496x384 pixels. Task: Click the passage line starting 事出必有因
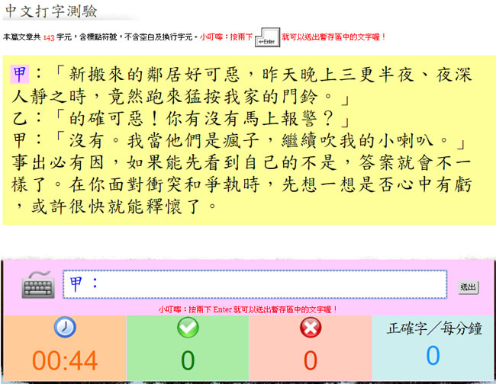[242, 163]
